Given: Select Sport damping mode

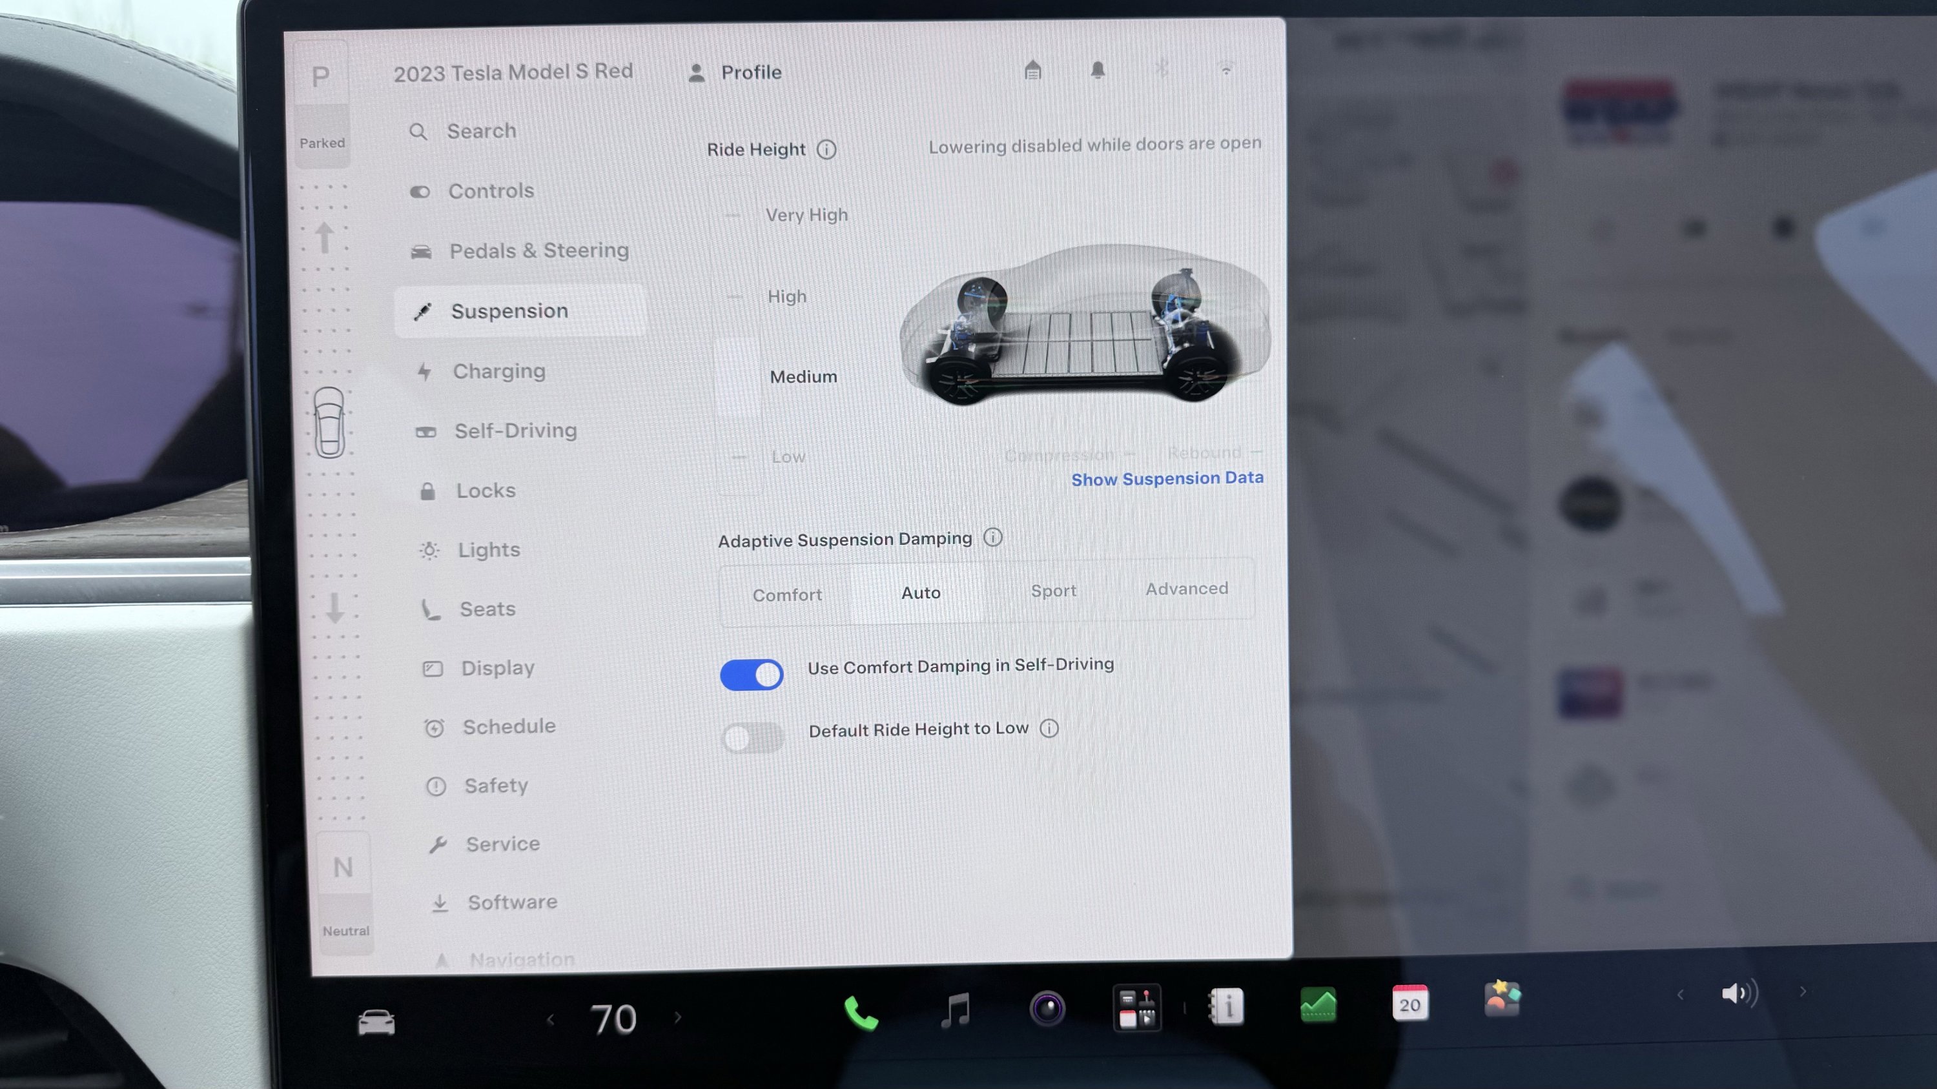Looking at the screenshot, I should point(1054,591).
